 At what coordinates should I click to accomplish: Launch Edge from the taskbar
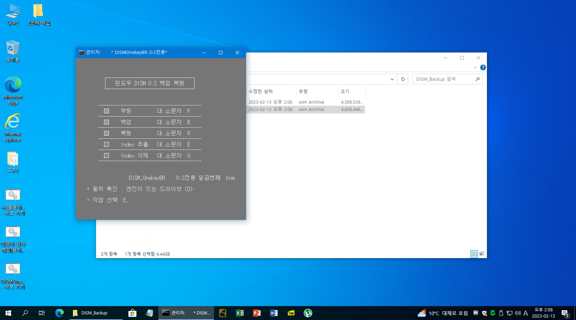pos(60,313)
